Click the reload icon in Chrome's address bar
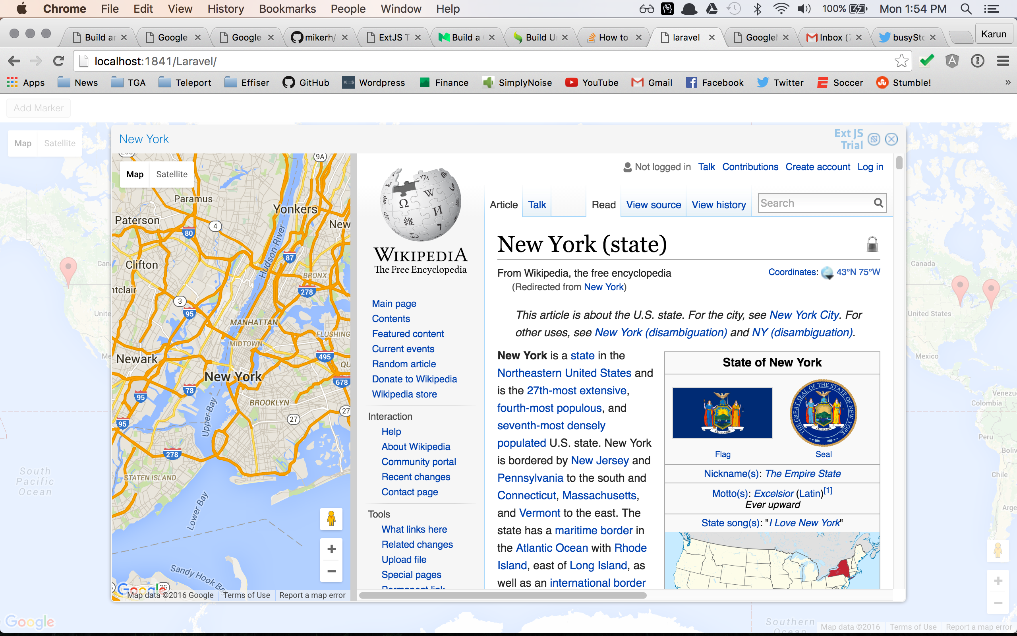The image size is (1017, 636). (58, 61)
